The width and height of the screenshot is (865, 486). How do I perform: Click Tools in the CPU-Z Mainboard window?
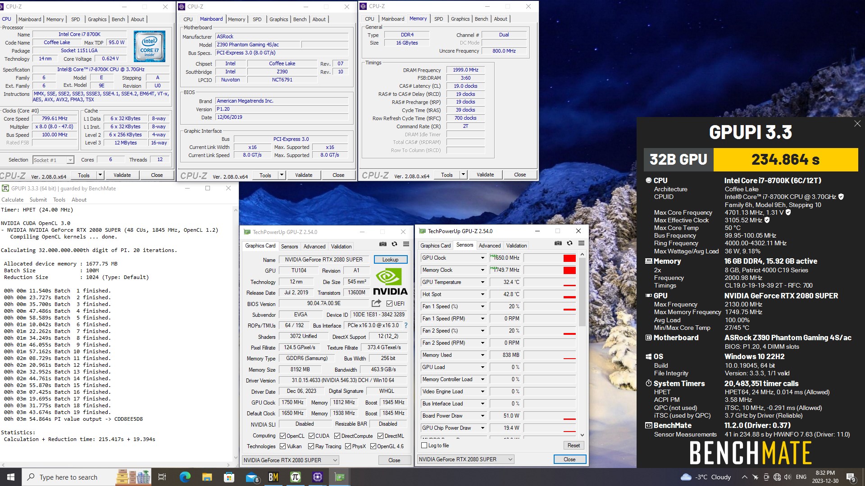tap(265, 175)
